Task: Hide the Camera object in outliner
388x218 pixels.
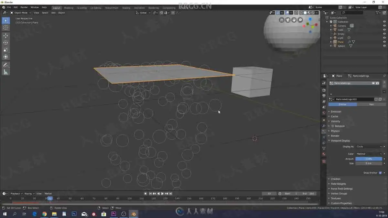Action: click(384, 26)
